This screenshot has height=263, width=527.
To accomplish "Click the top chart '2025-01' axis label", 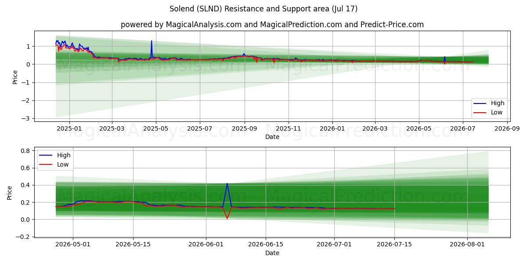I will click(69, 129).
